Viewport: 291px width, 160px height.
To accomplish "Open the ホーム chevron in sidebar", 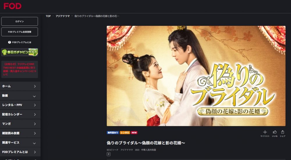I will click(x=35, y=86).
